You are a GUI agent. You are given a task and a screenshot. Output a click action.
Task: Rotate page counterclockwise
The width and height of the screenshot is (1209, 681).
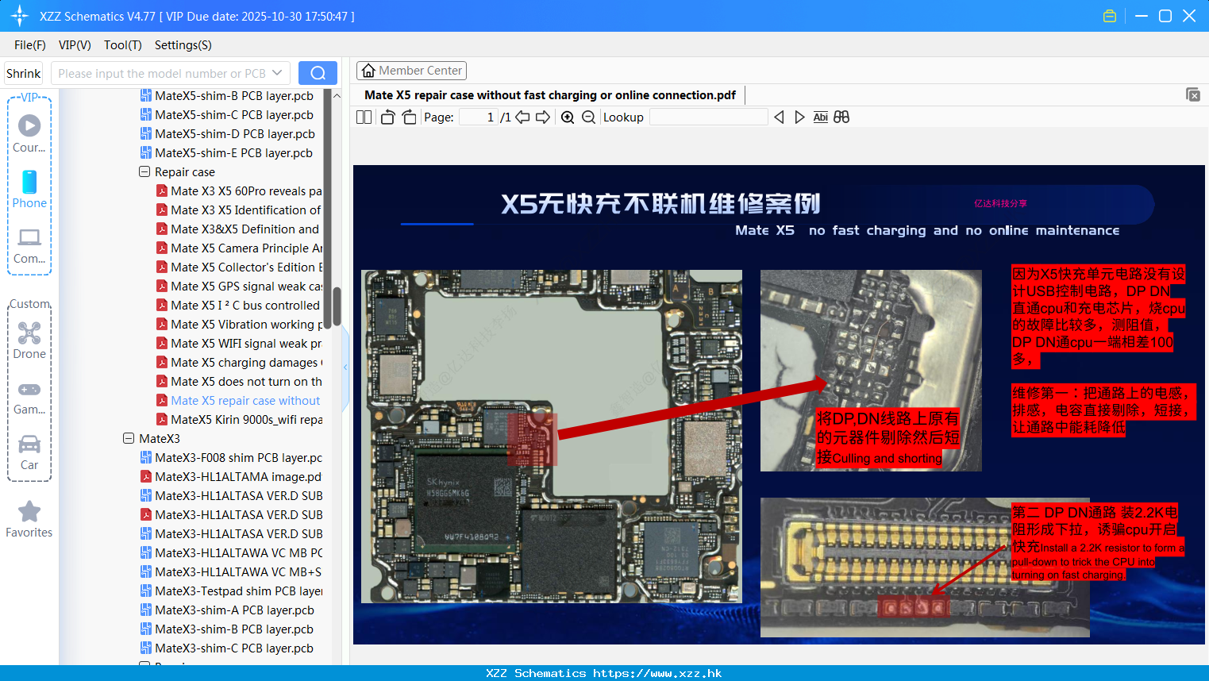tap(387, 117)
